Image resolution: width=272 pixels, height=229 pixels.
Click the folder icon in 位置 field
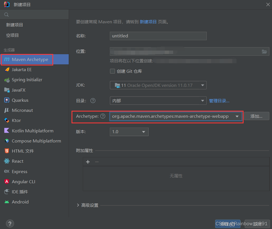[x=264, y=51]
